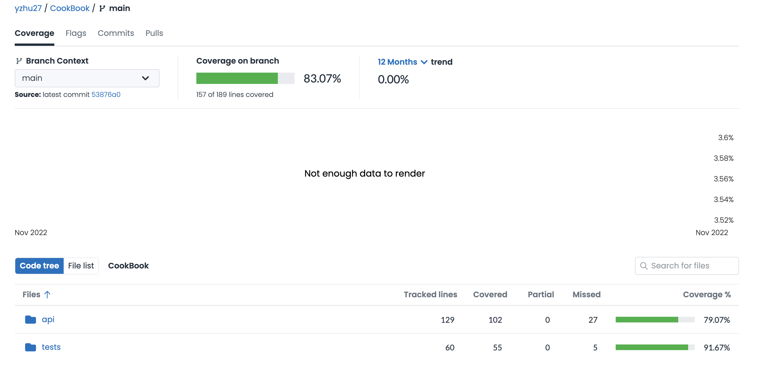This screenshot has height=373, width=760.
Task: Click the api folder icon
Action: click(30, 319)
